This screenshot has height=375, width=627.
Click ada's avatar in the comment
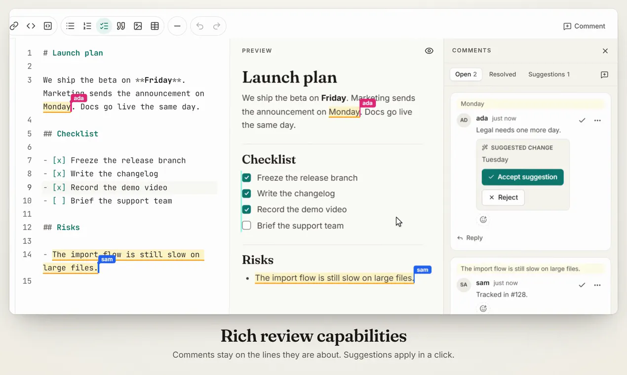click(464, 120)
